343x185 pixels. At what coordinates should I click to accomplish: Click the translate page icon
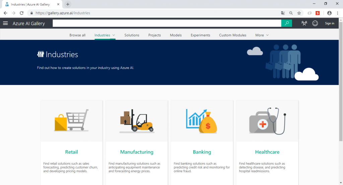tap(283, 13)
